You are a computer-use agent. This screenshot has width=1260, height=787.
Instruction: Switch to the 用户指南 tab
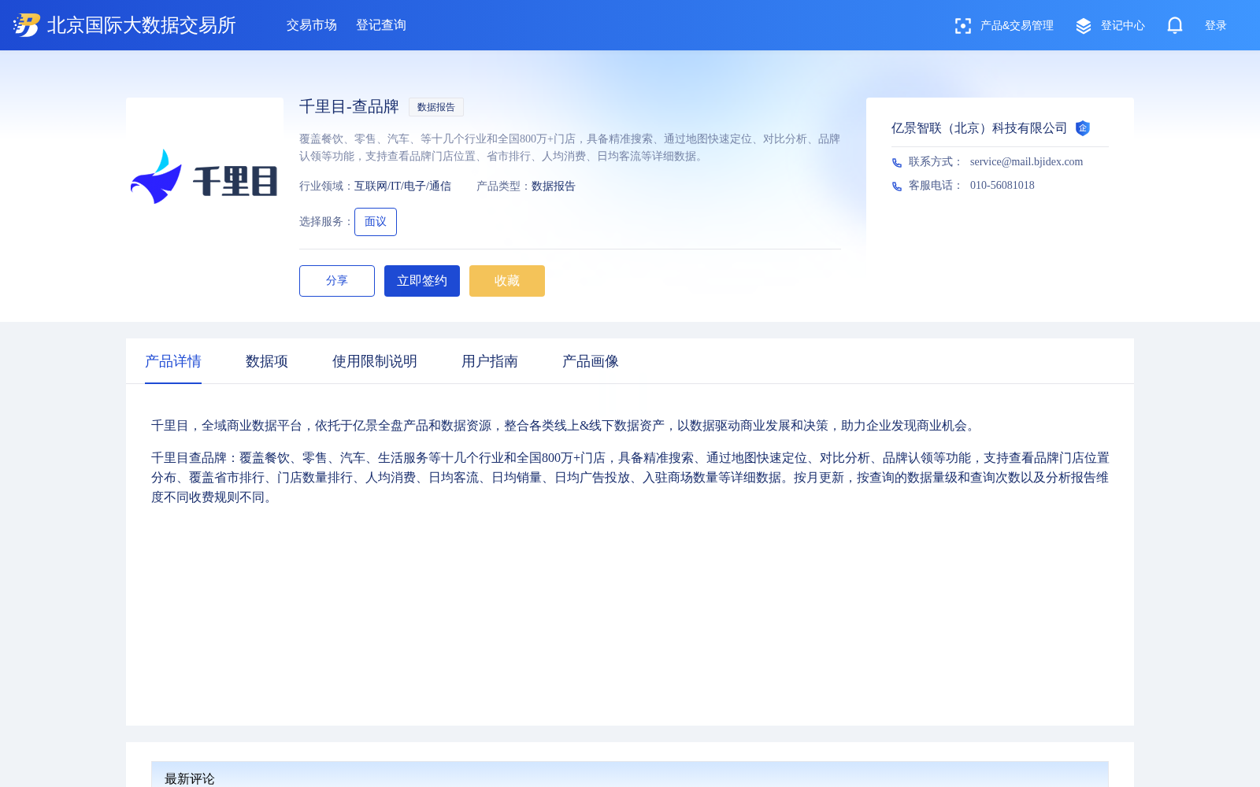pos(490,361)
